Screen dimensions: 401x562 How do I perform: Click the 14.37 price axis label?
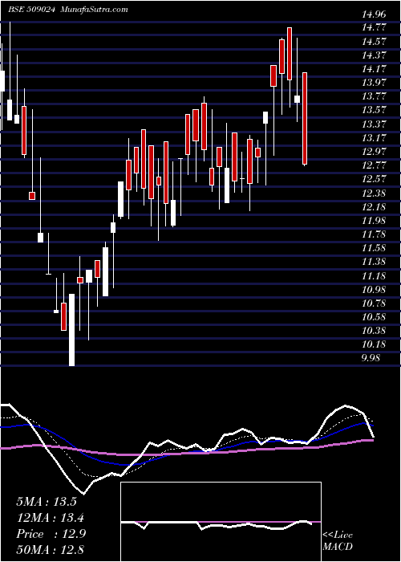374,55
